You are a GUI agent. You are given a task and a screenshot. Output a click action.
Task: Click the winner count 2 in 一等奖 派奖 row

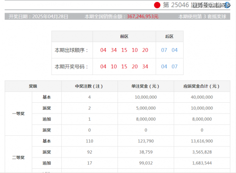[x=89, y=108]
